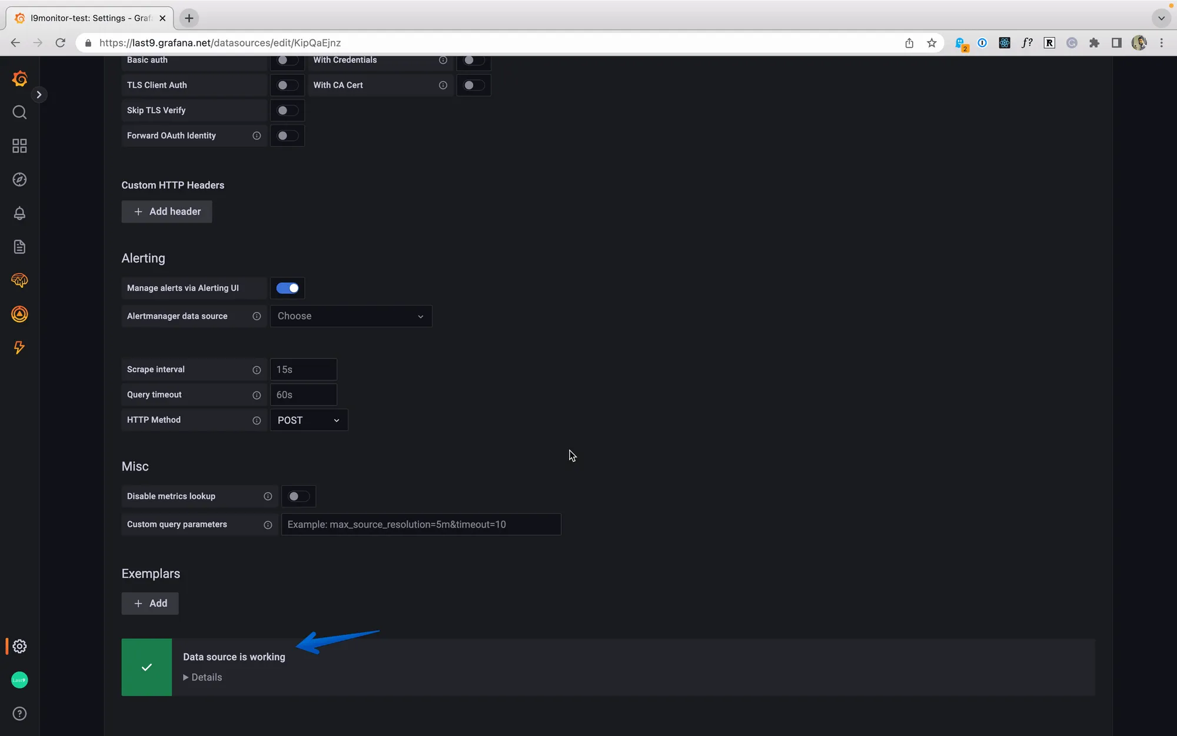Click the Add header button
Screen dimensions: 1177x736
[167, 211]
